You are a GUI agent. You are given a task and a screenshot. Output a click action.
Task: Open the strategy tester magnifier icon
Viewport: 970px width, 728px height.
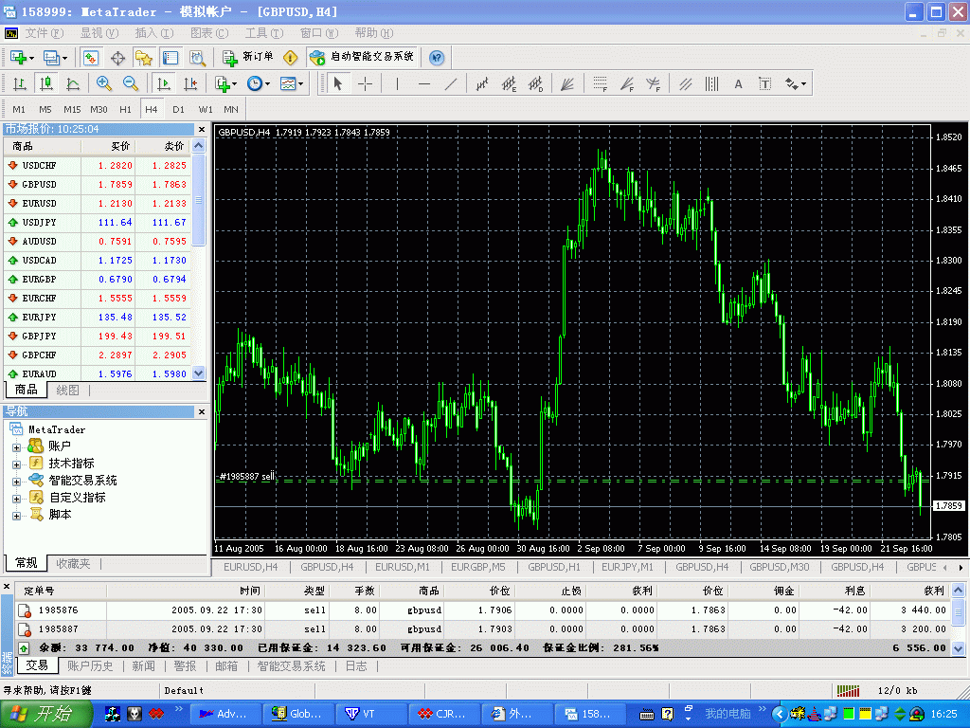[197, 58]
